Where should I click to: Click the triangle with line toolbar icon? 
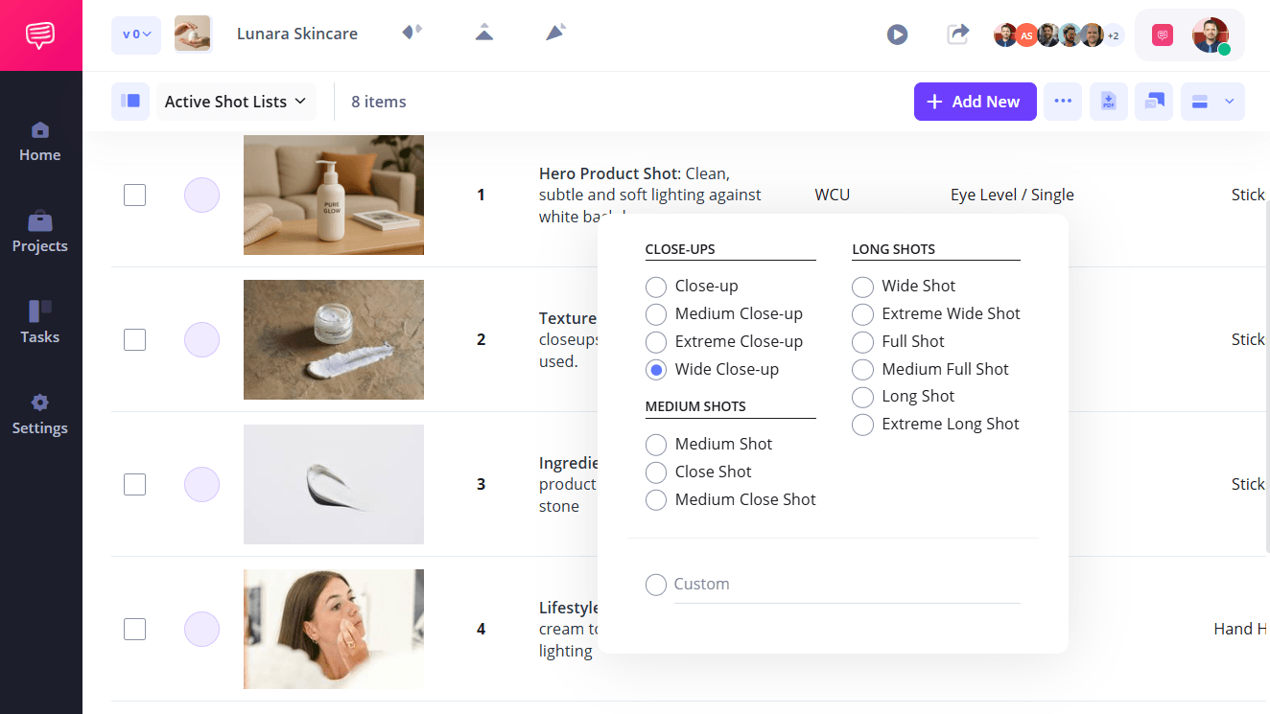(x=484, y=33)
